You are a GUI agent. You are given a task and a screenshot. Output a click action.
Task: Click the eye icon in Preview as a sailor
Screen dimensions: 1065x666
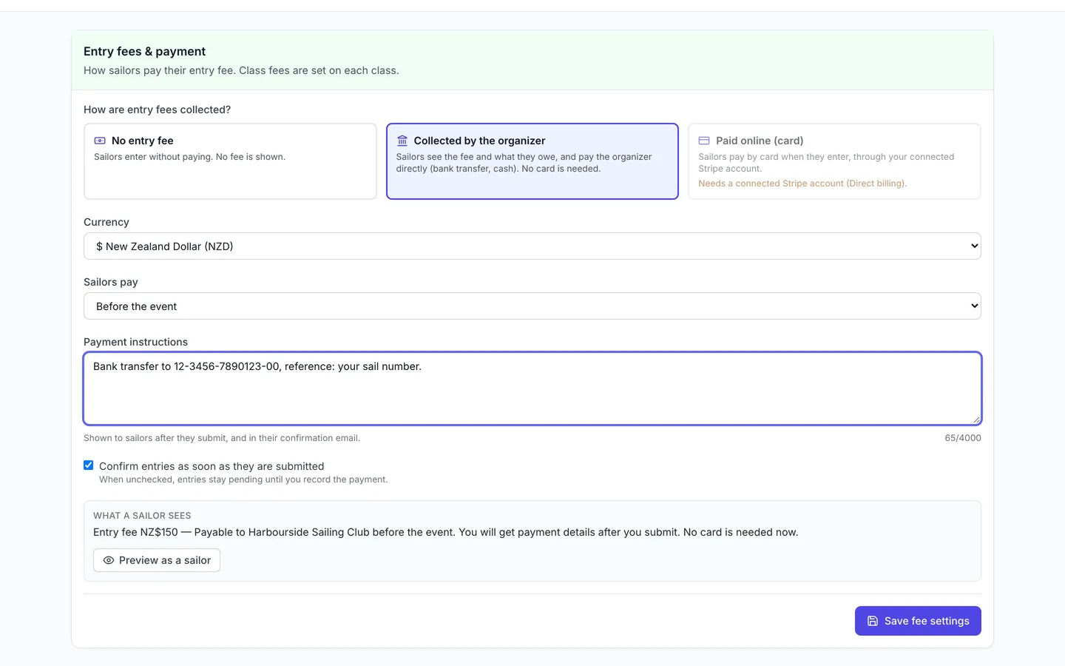109,560
